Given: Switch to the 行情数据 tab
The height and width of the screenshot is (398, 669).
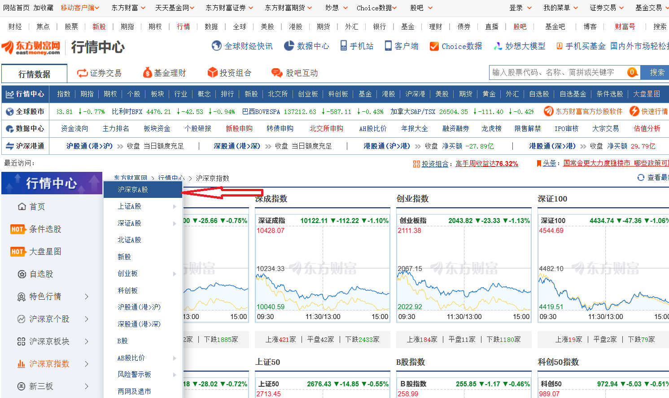Looking at the screenshot, I should (x=35, y=74).
